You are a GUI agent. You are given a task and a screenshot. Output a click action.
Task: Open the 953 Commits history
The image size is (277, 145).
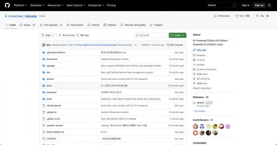[x=175, y=45]
